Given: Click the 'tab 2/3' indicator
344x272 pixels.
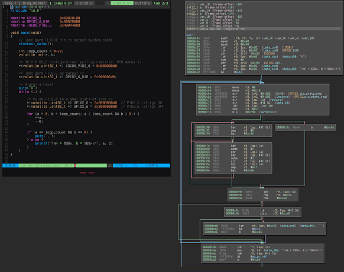Looking at the screenshot, I should [x=161, y=3].
